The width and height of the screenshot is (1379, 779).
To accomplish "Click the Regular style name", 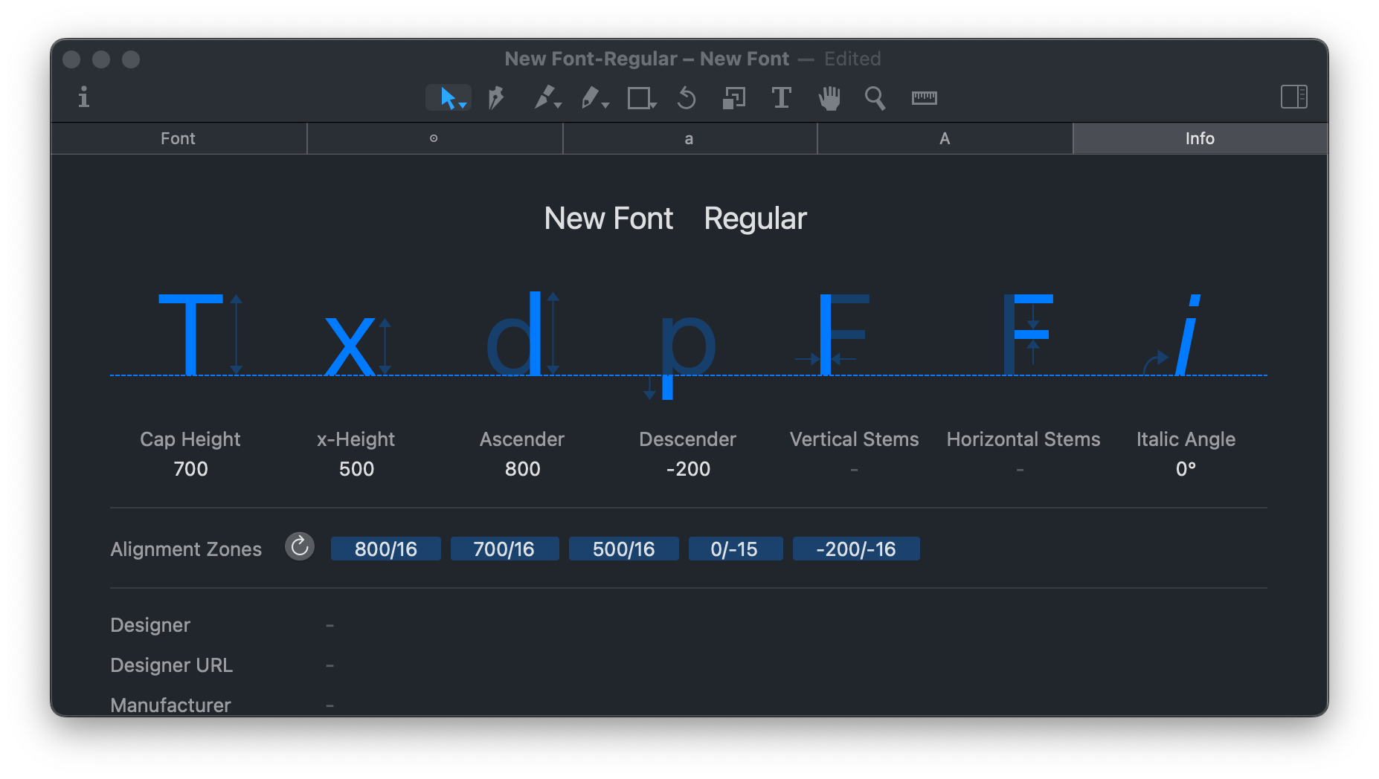I will tap(755, 219).
